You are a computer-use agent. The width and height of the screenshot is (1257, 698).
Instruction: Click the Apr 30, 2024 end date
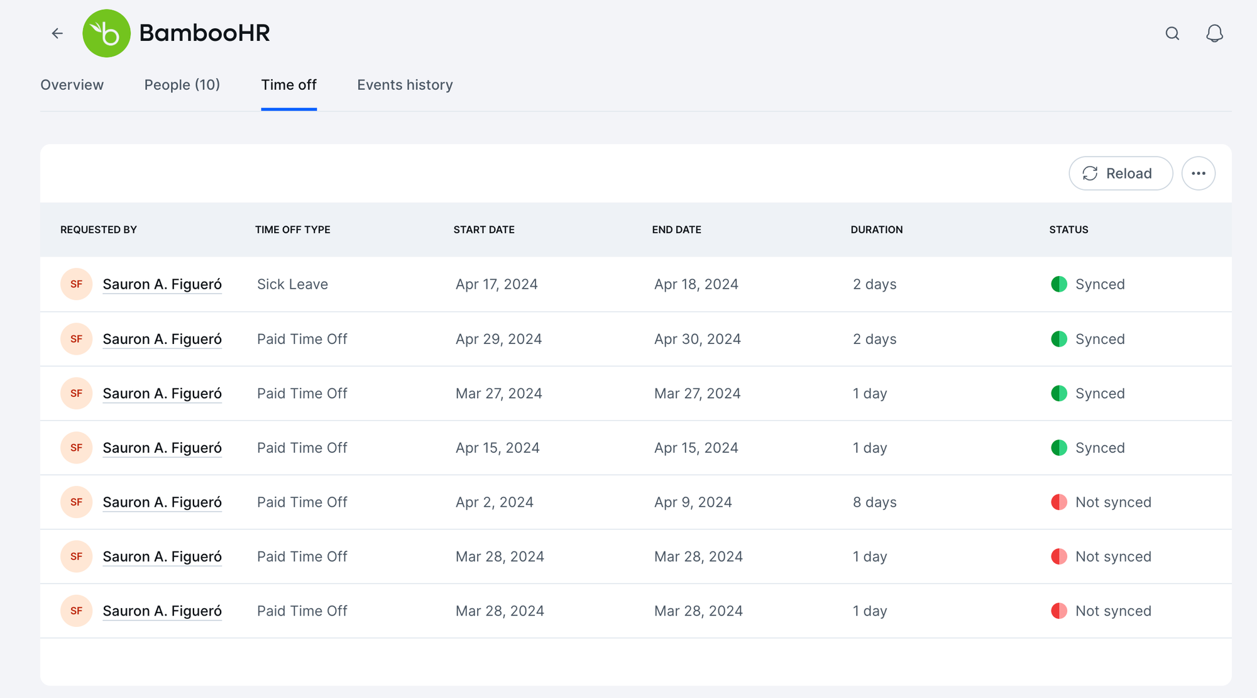698,339
